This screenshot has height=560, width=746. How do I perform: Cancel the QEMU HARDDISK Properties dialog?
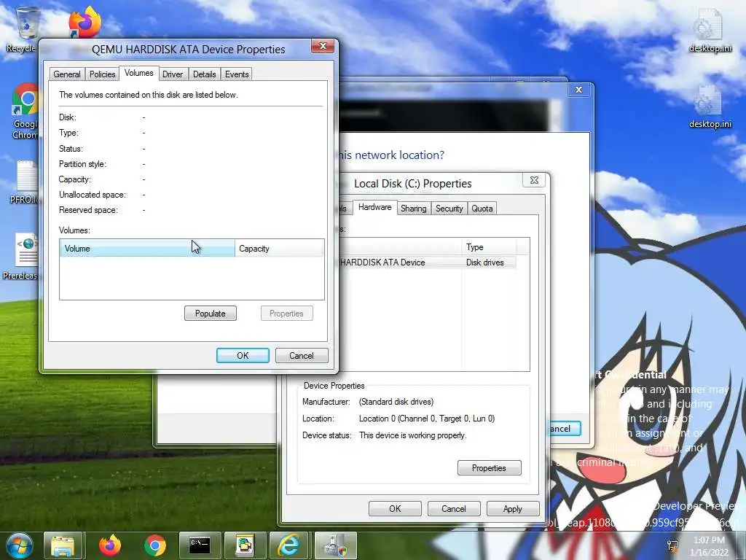pos(302,356)
